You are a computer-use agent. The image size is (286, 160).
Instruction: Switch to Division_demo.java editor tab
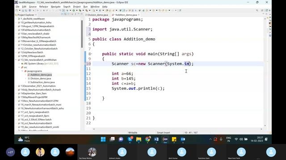(97, 15)
